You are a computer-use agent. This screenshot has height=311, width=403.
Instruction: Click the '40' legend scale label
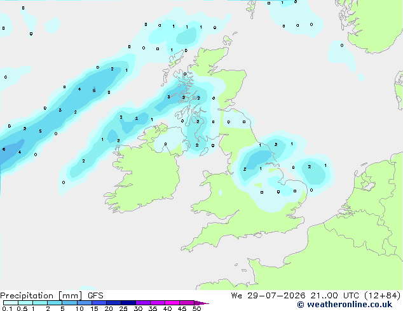click(x=167, y=308)
